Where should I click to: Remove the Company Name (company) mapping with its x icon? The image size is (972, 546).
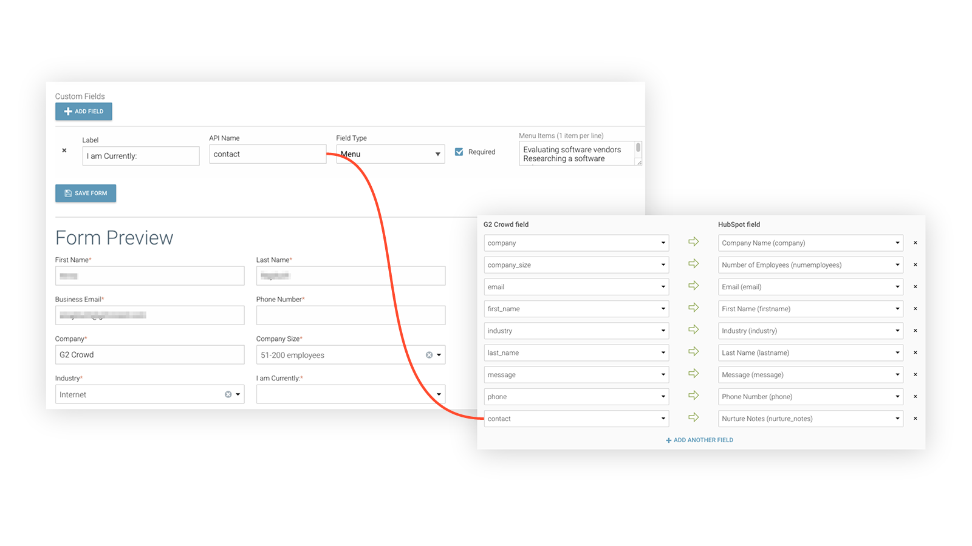coord(915,243)
